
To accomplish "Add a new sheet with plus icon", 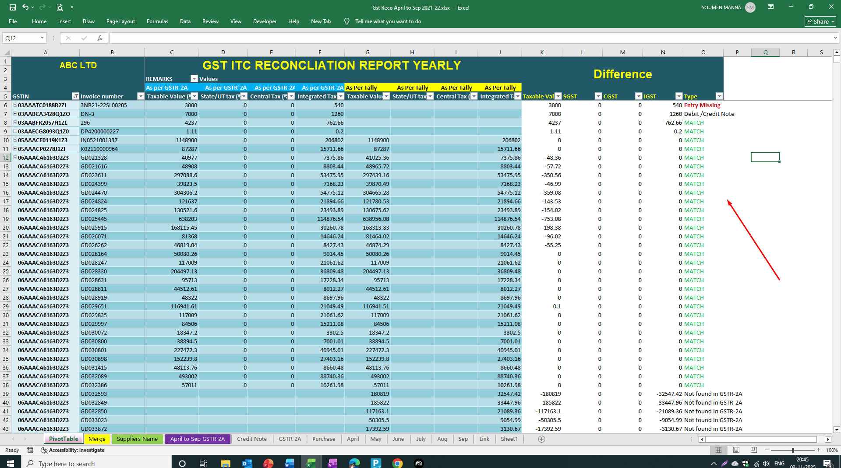I will tap(541, 439).
